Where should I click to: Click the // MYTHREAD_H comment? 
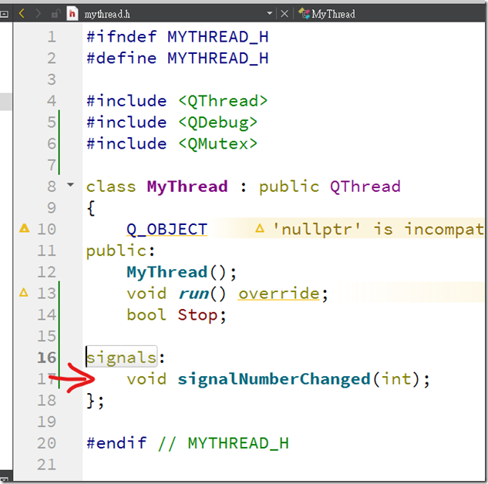coord(223,443)
